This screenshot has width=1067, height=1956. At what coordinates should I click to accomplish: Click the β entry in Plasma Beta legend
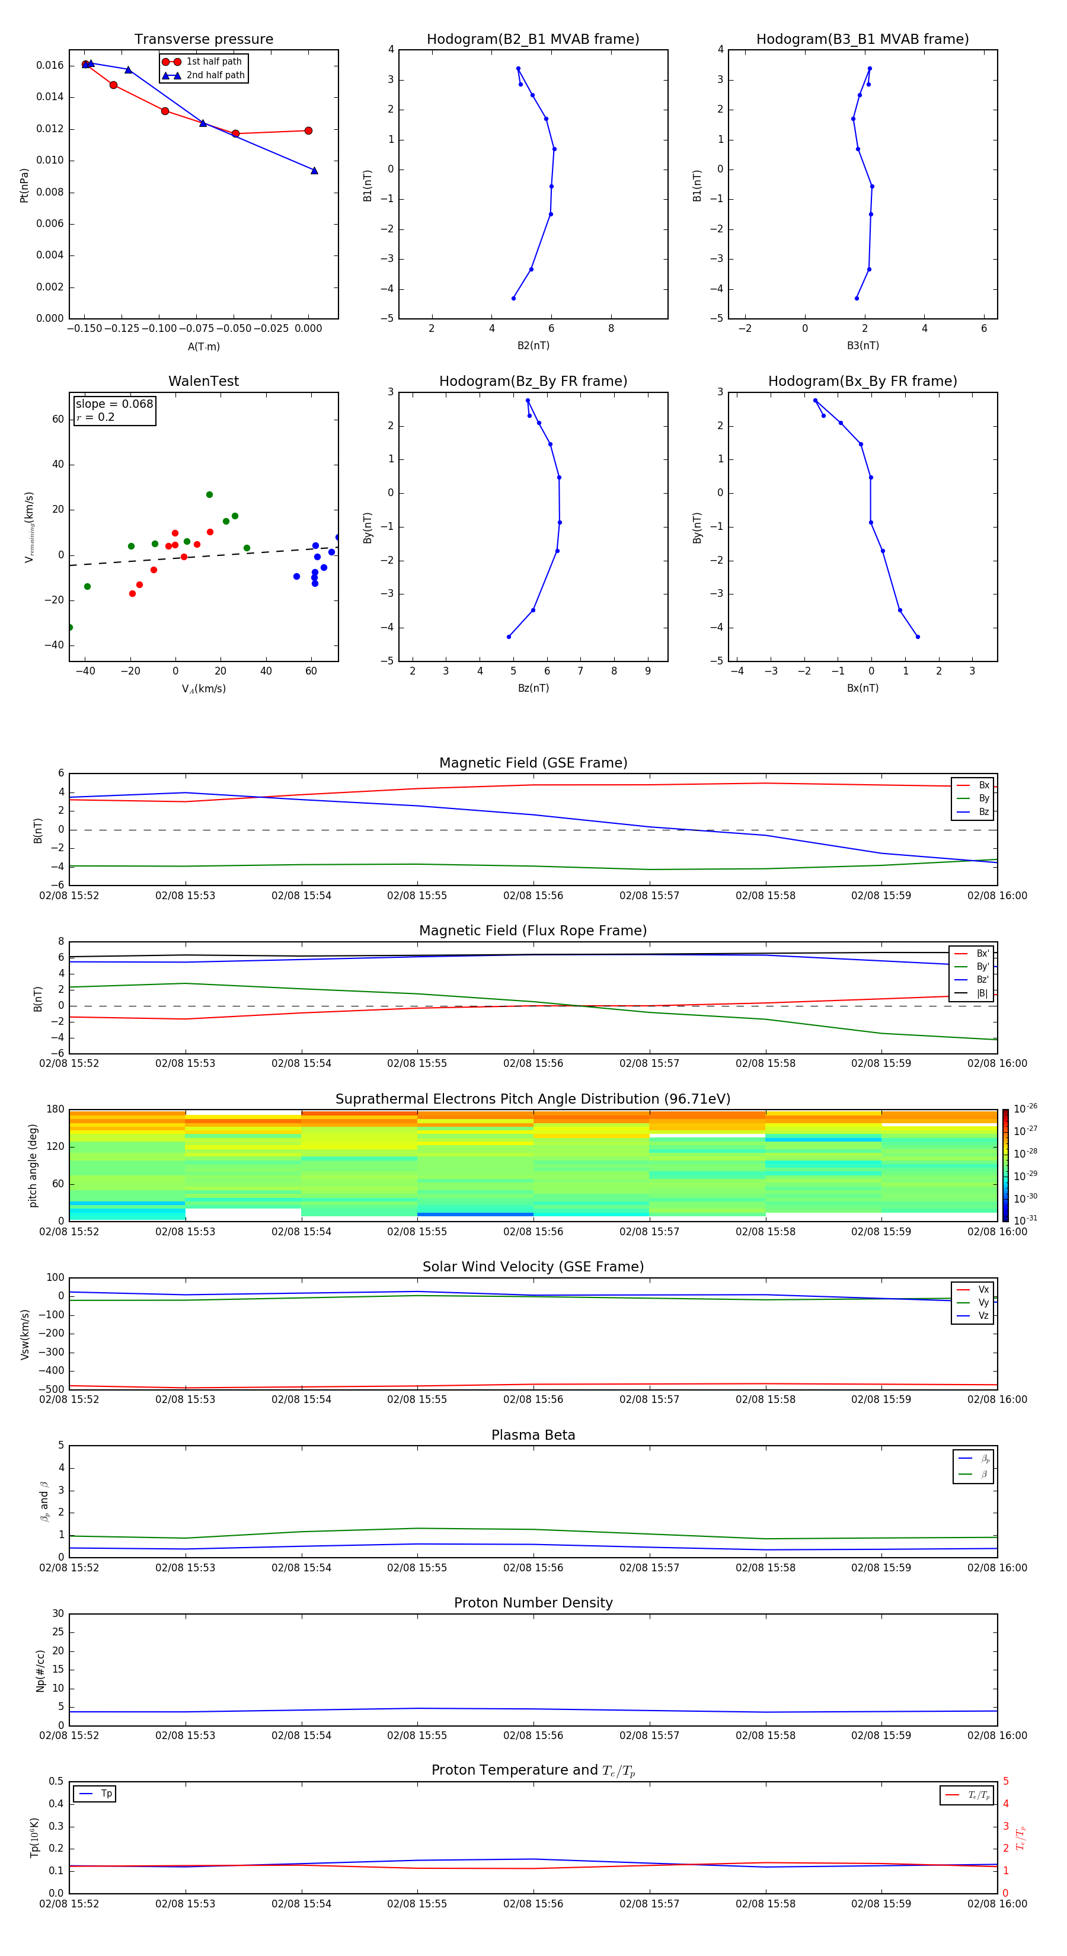973,1475
